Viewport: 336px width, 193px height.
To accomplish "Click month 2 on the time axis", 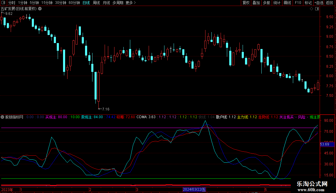I will [x=90, y=189].
